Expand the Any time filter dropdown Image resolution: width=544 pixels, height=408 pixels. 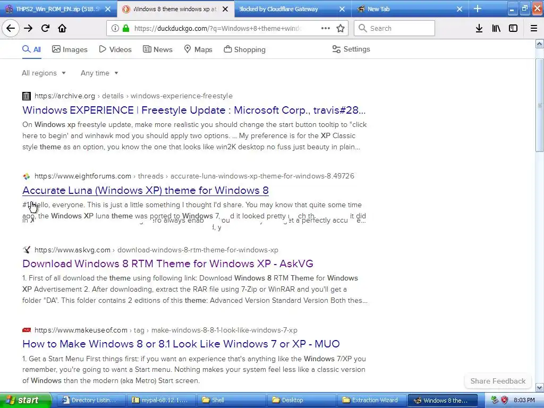99,73
